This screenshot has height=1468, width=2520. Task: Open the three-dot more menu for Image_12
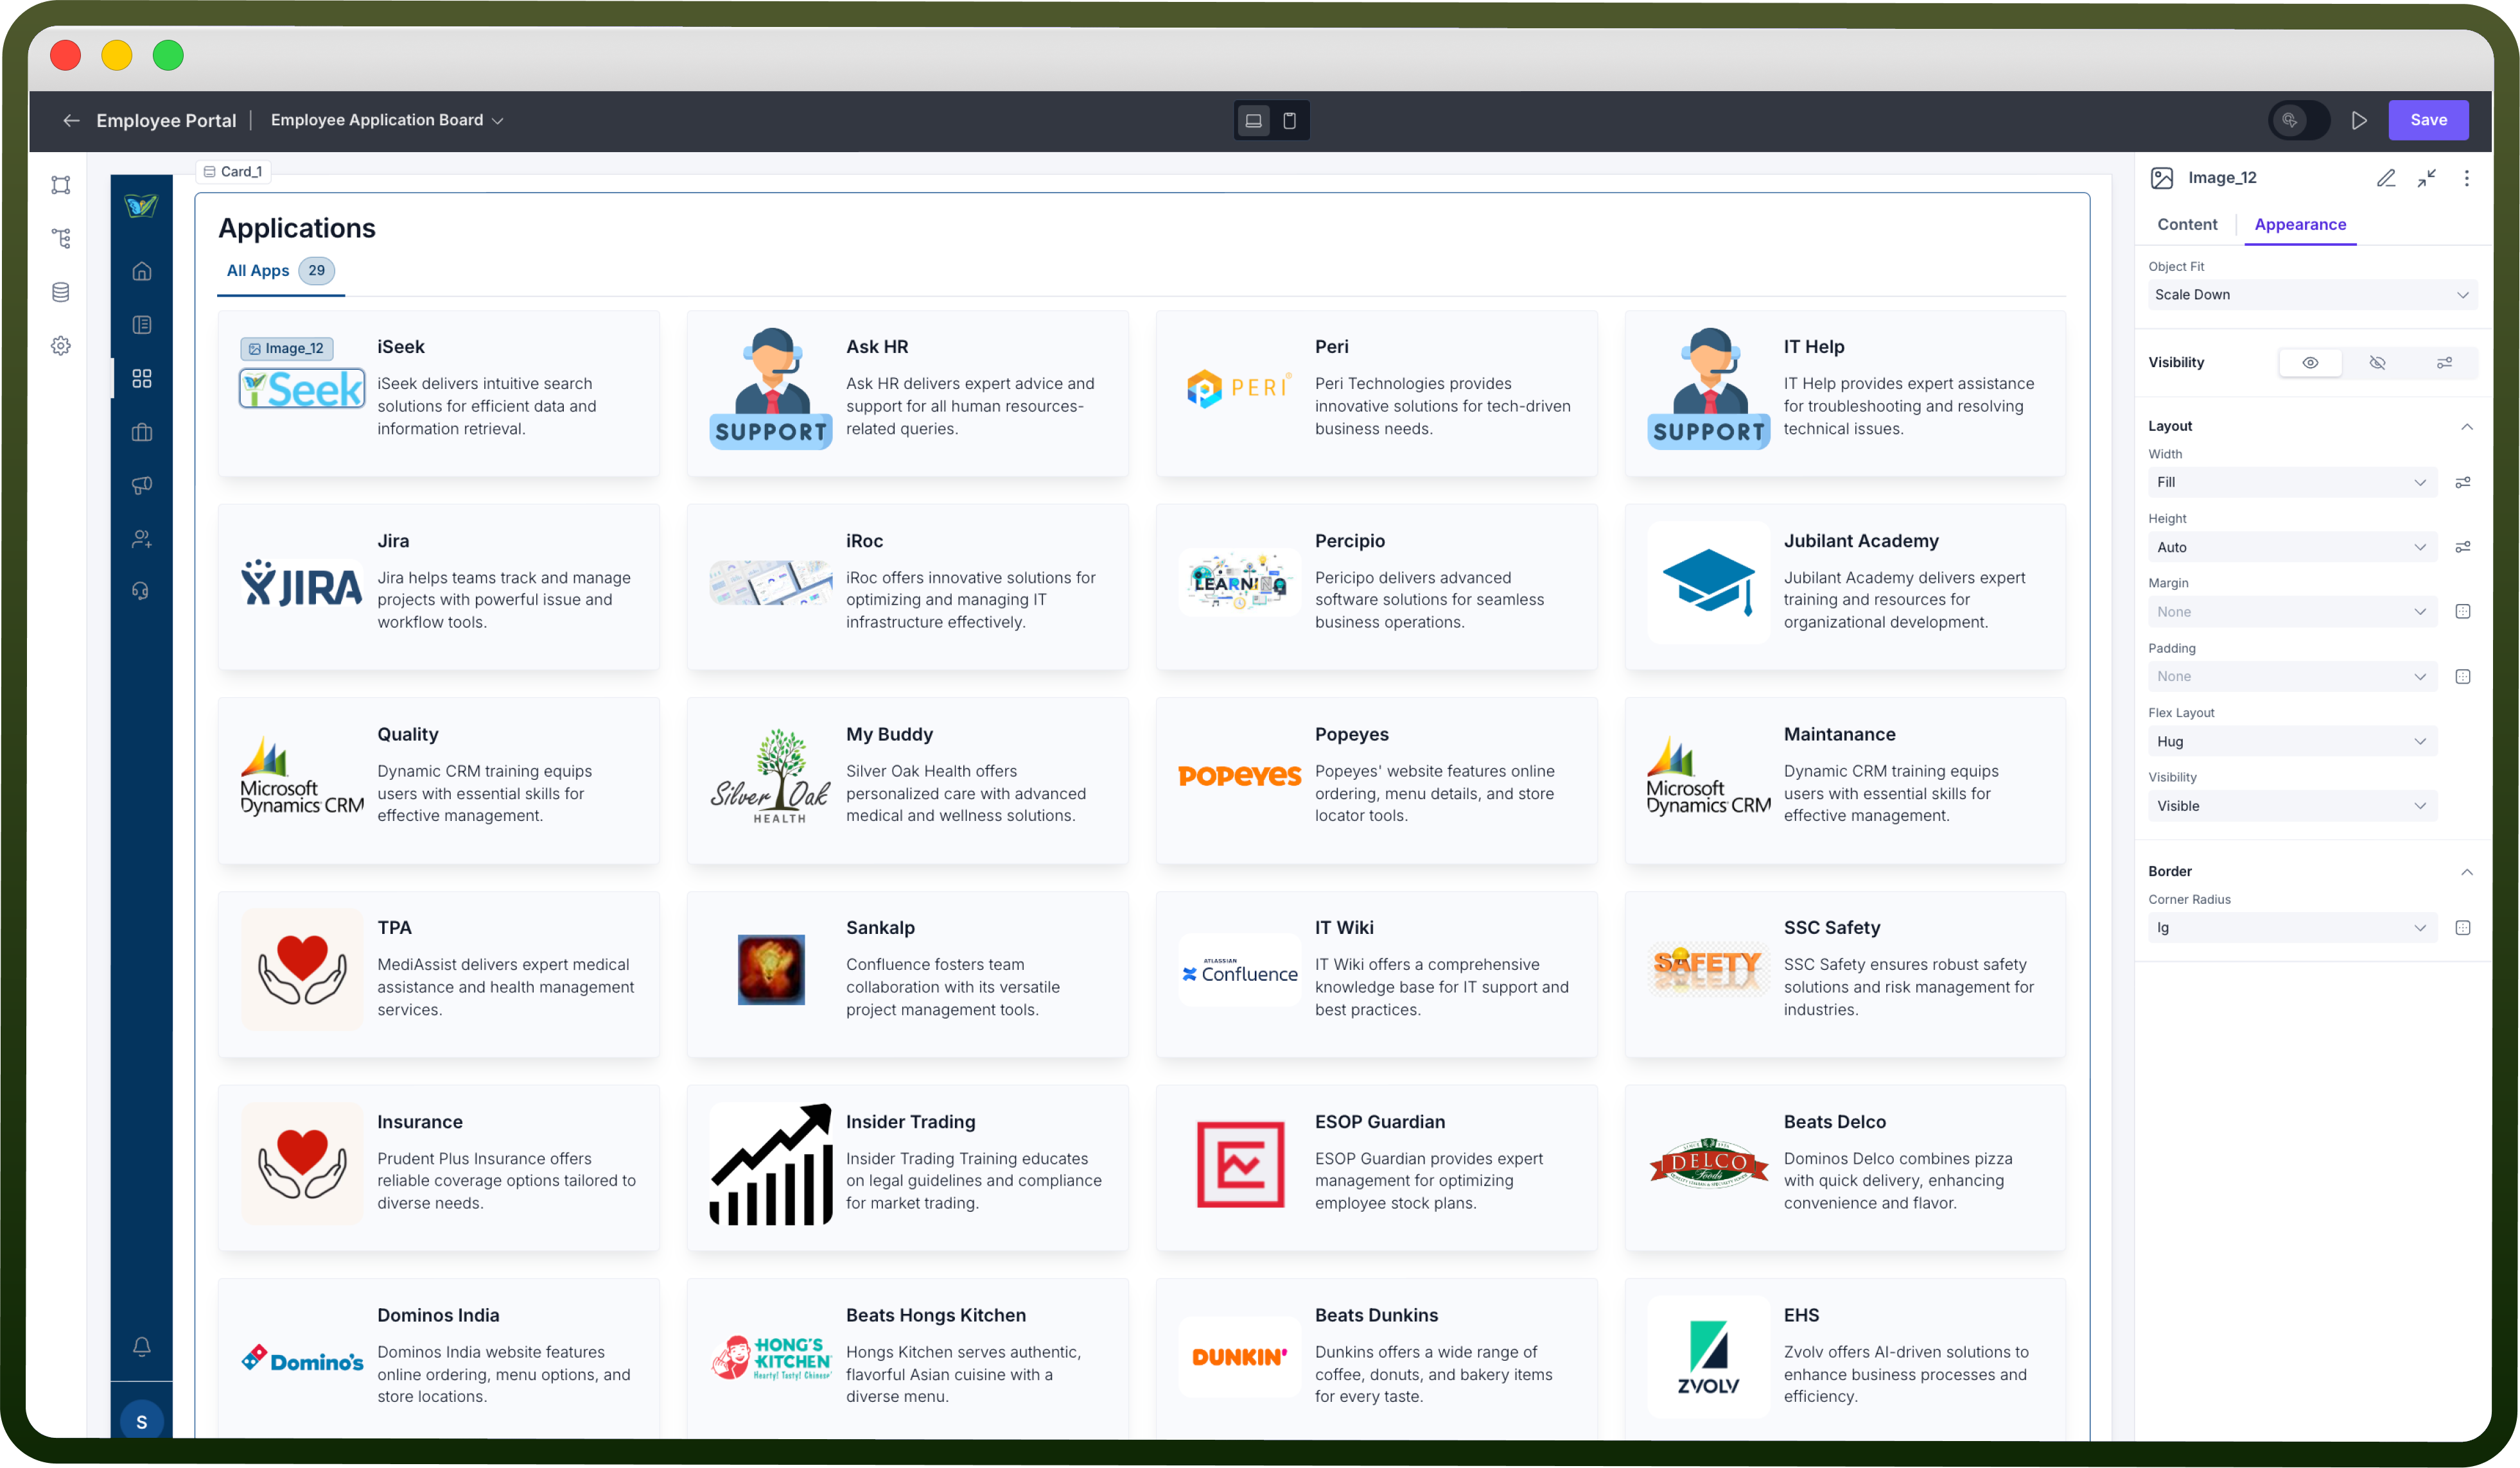[x=2467, y=178]
